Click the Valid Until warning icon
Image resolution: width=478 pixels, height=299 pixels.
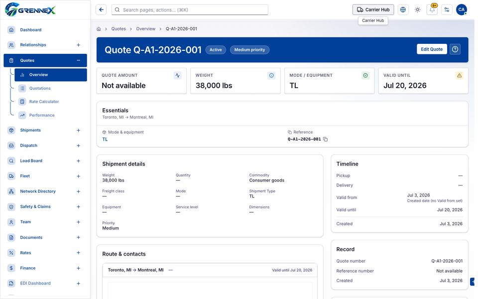pyautogui.click(x=459, y=75)
